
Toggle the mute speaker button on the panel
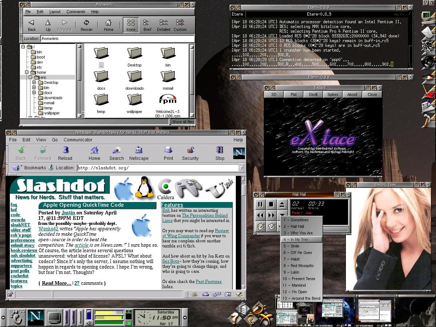pos(89,323)
